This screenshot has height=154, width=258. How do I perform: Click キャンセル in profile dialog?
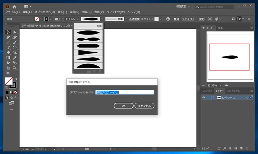click(144, 105)
